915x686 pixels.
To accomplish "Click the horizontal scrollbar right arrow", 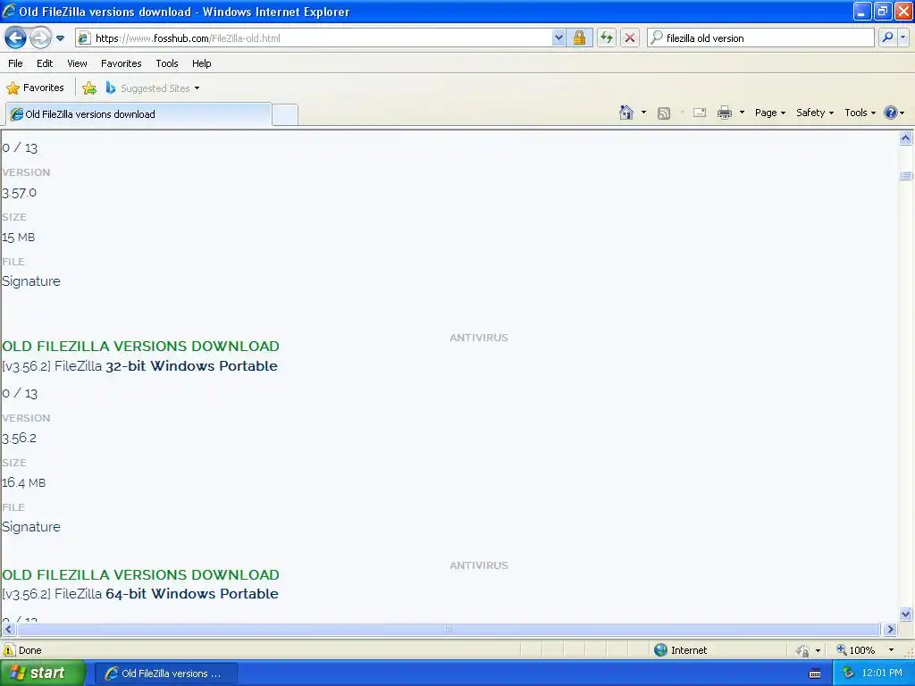I will pyautogui.click(x=890, y=630).
